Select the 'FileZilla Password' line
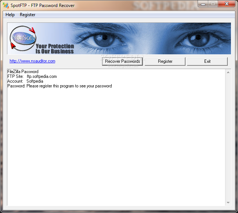Viewport: 238px width, 213px height. [x=23, y=72]
